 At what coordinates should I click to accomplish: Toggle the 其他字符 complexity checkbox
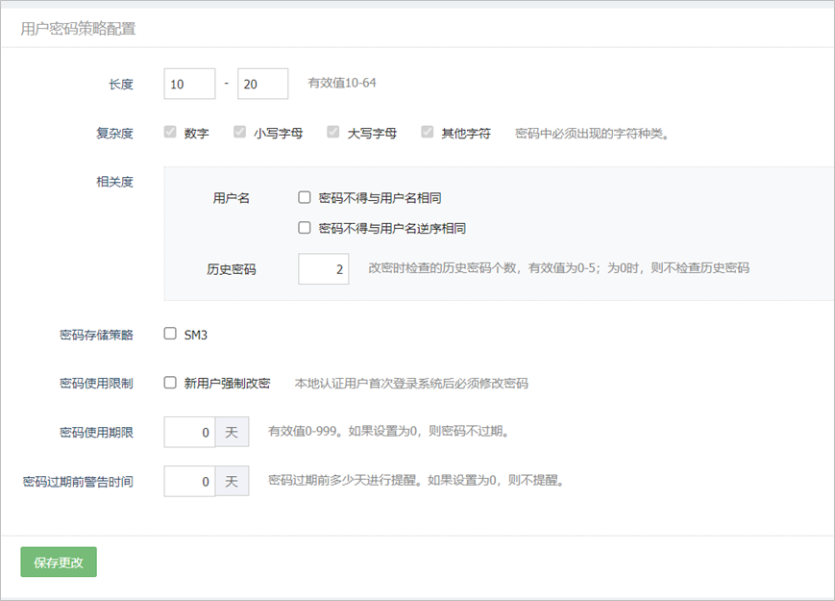coord(427,133)
